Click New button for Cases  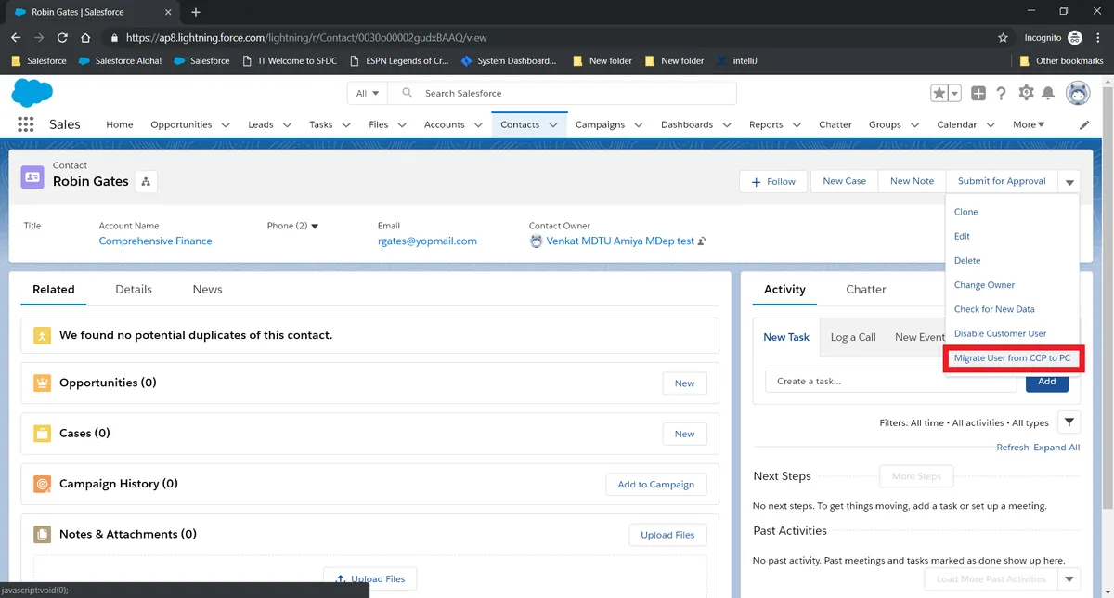pos(684,434)
